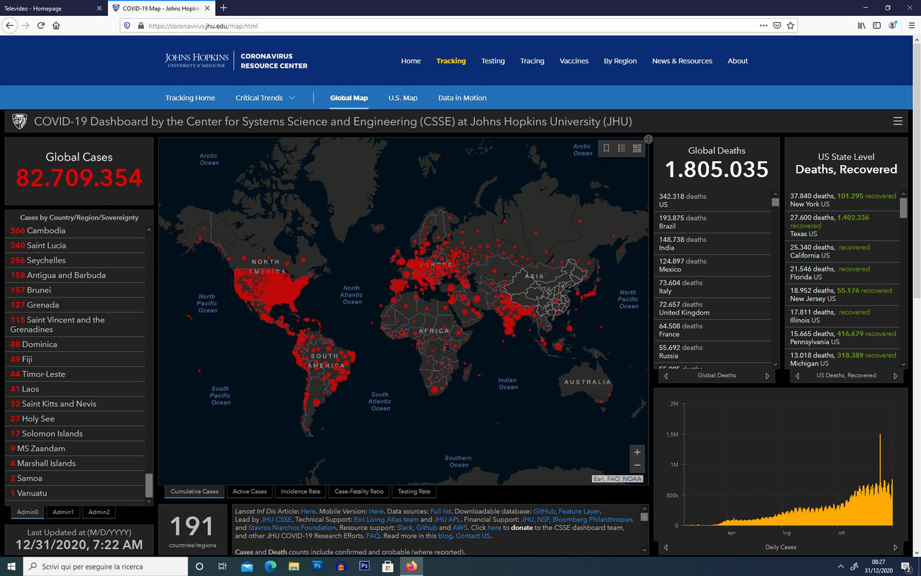Switch to the Case-Fatality Ratio map tab

359,492
